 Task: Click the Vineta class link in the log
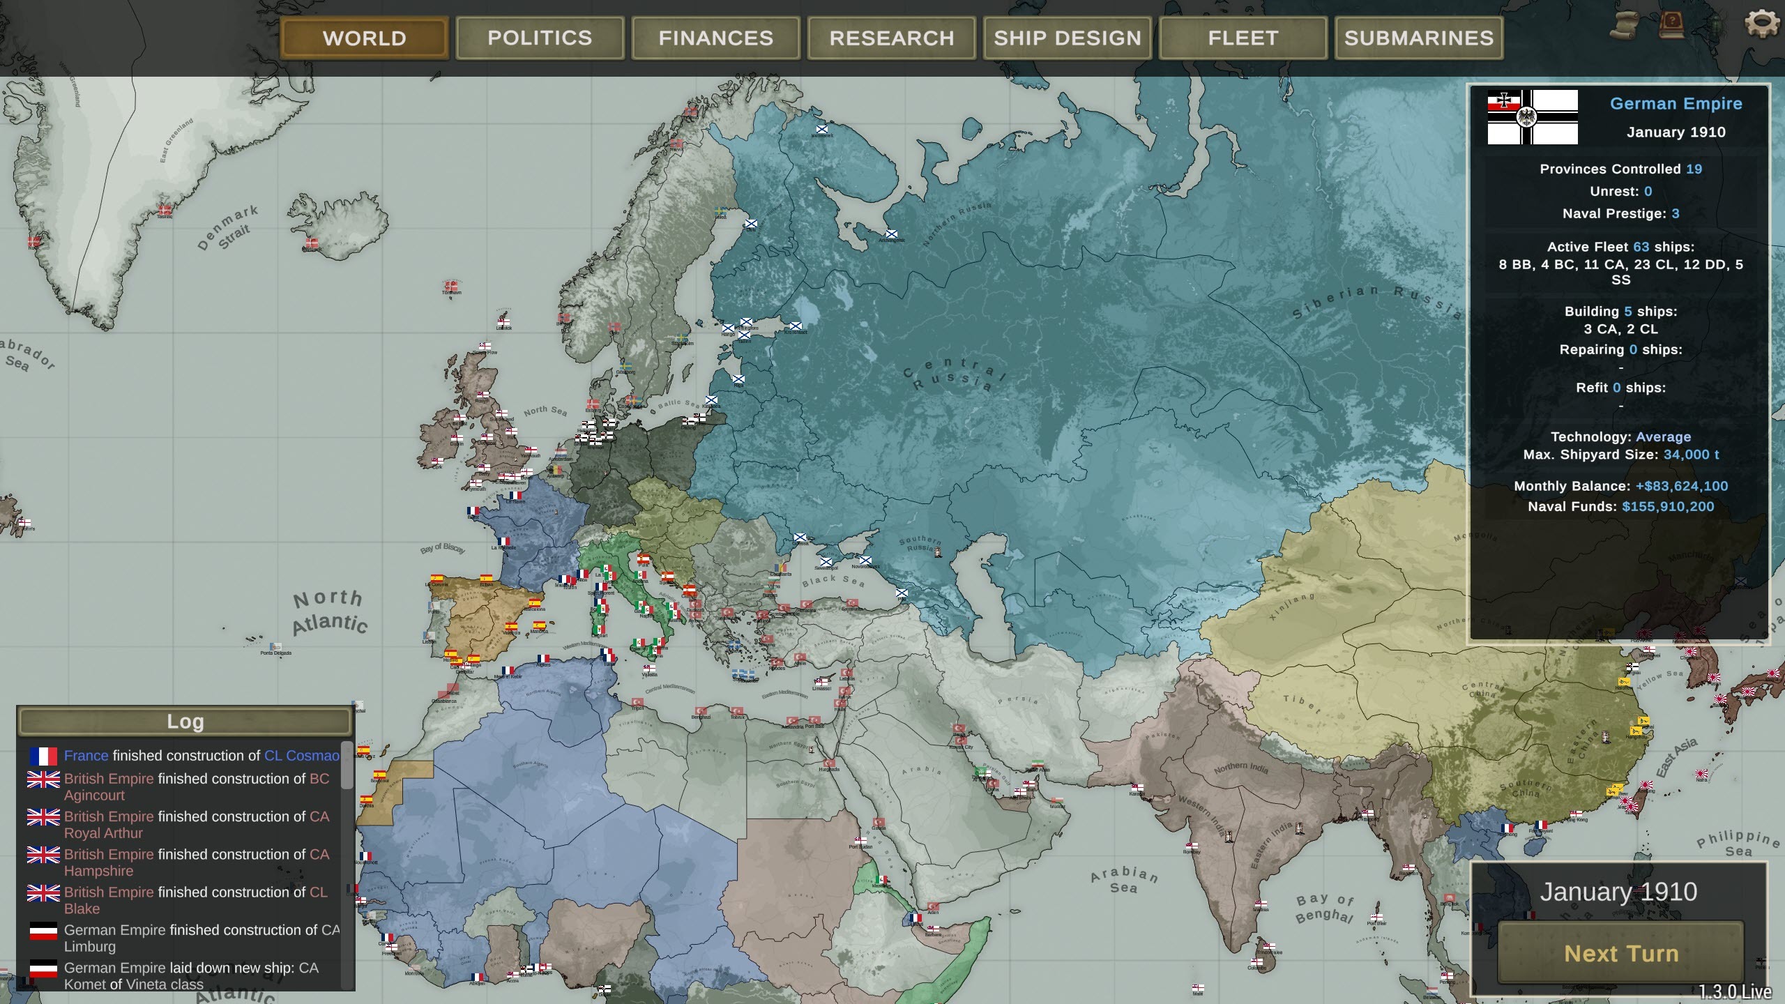click(165, 984)
